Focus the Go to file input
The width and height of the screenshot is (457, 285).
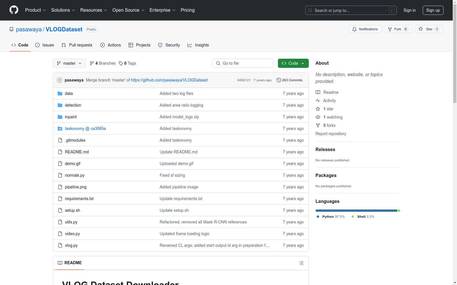pos(243,63)
